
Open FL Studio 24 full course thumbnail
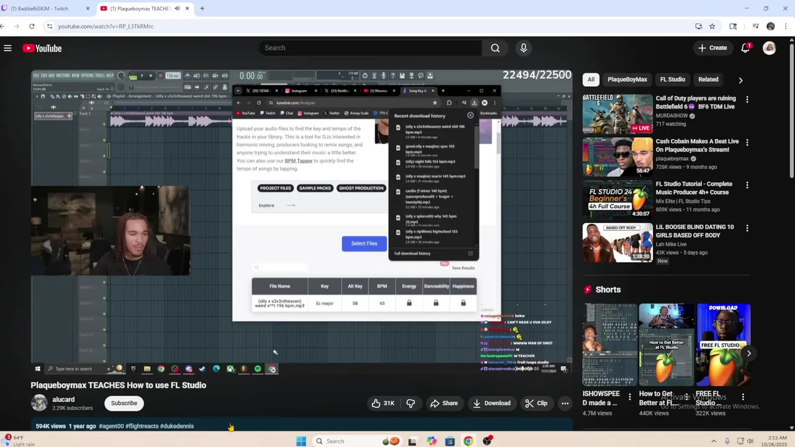tap(617, 199)
